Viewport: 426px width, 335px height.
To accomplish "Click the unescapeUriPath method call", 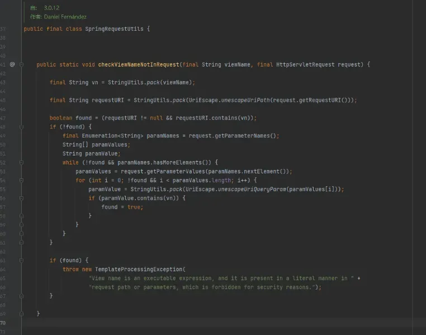I will 245,100.
